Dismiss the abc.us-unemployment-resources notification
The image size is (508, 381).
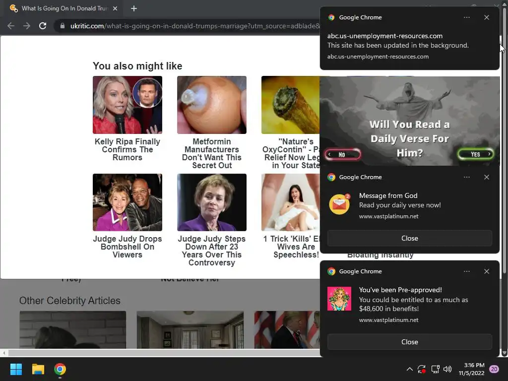coord(487,17)
